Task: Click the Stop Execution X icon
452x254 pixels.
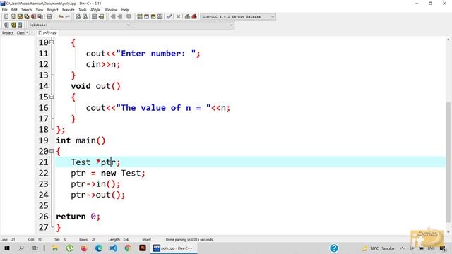Action: click(178, 17)
